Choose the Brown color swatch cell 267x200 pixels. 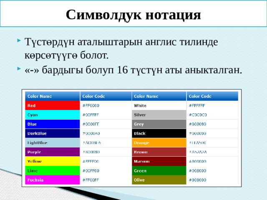pos(159,152)
